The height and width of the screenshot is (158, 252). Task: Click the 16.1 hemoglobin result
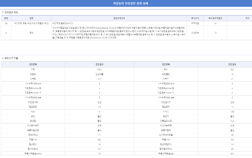(x=99, y=149)
